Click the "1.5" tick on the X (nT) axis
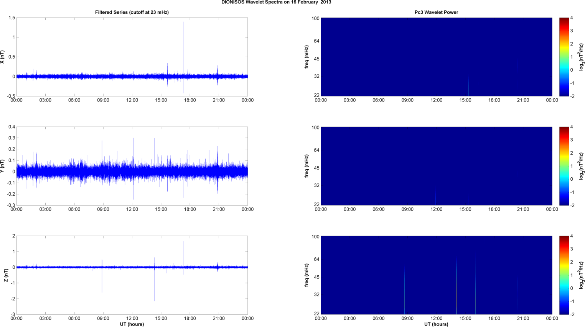Screen dimensions: 585x327 point(12,18)
